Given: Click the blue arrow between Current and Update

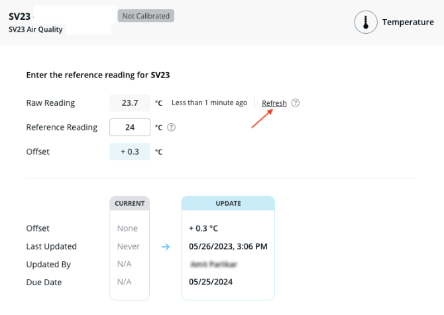Looking at the screenshot, I should 166,247.
